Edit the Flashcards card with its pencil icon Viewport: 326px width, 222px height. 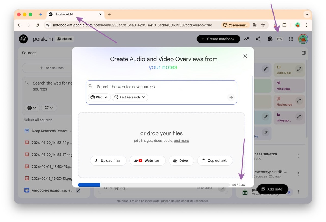tap(299, 101)
